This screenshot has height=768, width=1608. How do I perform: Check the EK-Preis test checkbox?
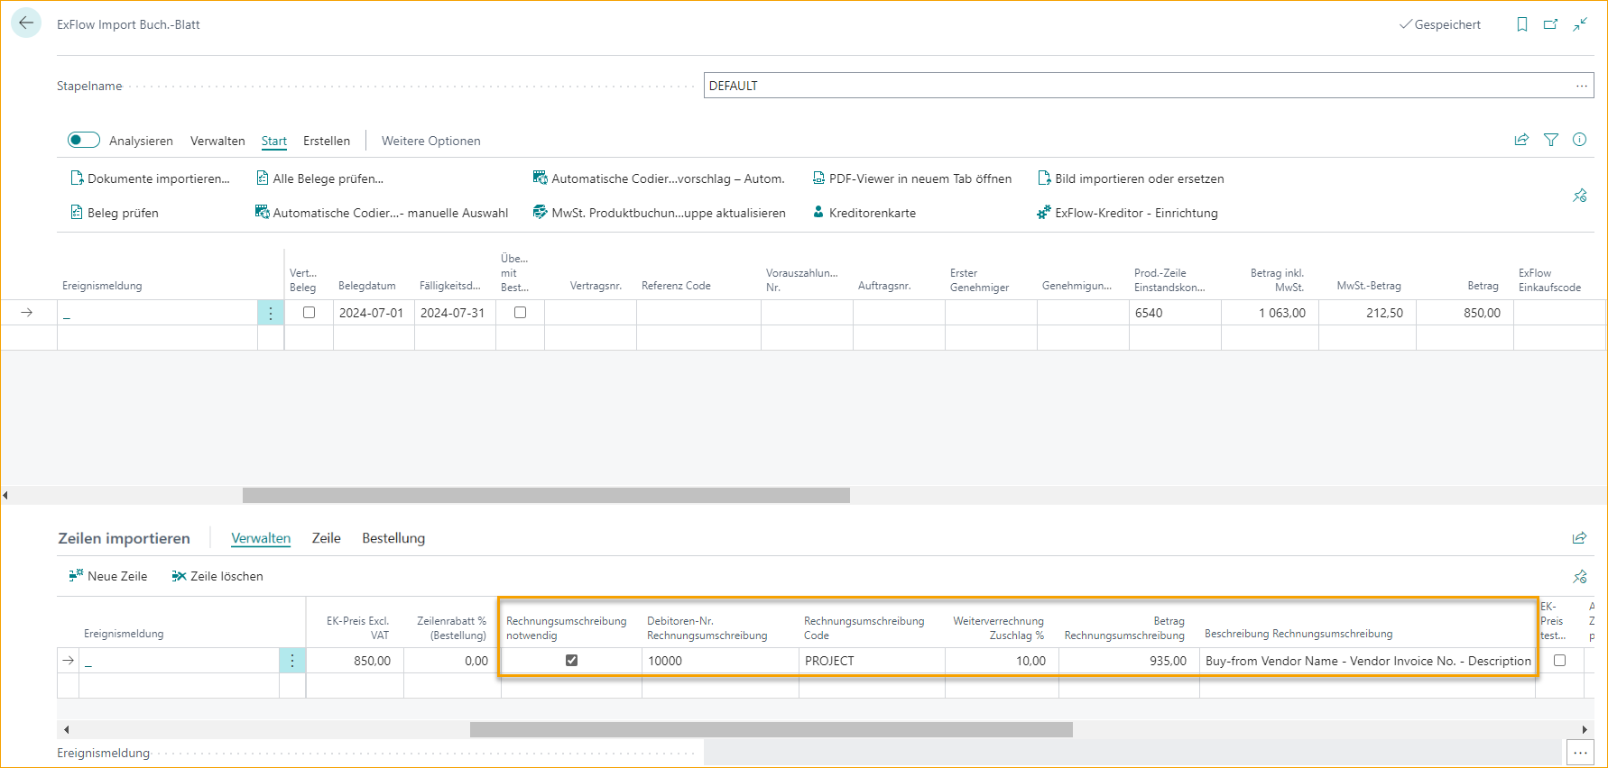coord(1559,660)
